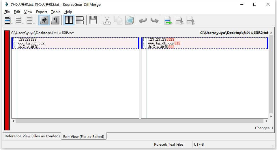Click the Copy icon in toolbar
This screenshot has width=277, height=150.
click(118, 20)
